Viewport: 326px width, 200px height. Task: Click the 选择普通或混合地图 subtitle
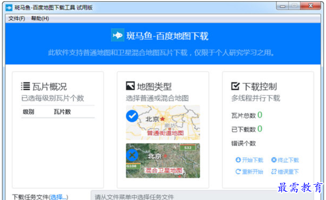pos(157,98)
